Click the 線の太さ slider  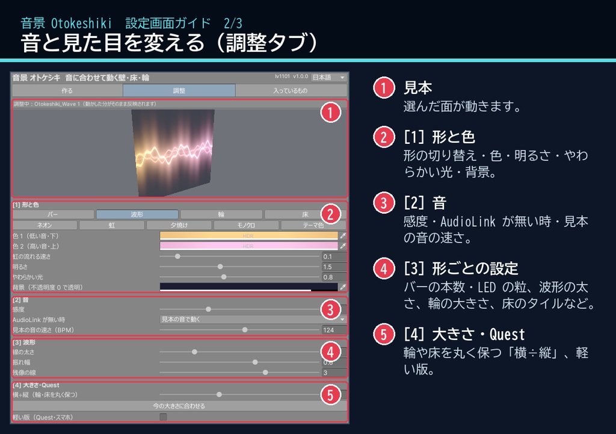coord(239,352)
